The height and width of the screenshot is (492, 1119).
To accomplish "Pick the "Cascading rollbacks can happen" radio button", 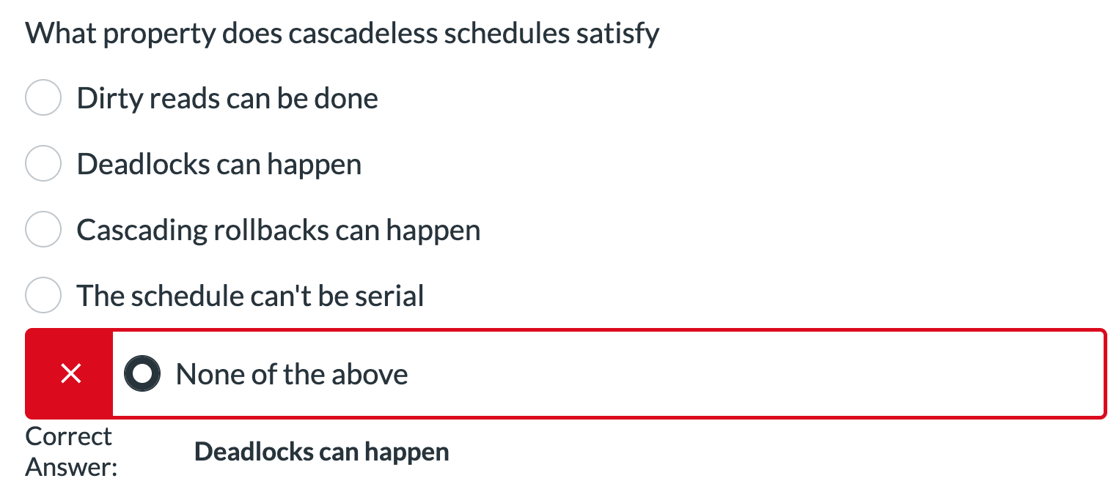I will [43, 230].
